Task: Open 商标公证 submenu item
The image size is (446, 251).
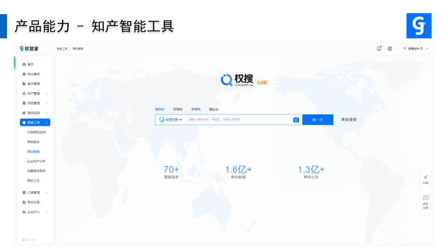Action: point(33,180)
